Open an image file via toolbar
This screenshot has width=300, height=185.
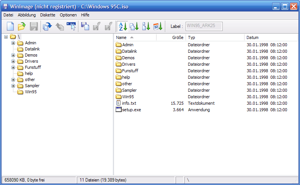(x=21, y=26)
